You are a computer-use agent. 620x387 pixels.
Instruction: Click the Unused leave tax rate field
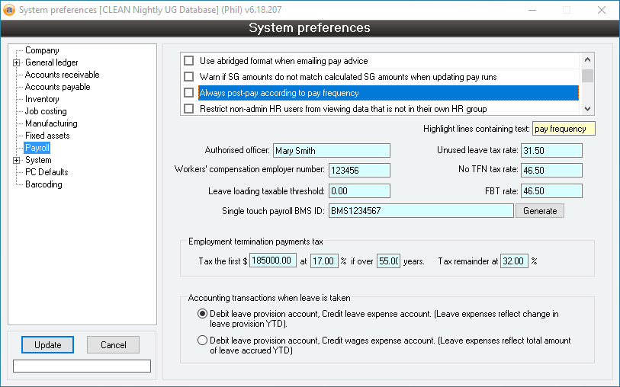pos(551,151)
